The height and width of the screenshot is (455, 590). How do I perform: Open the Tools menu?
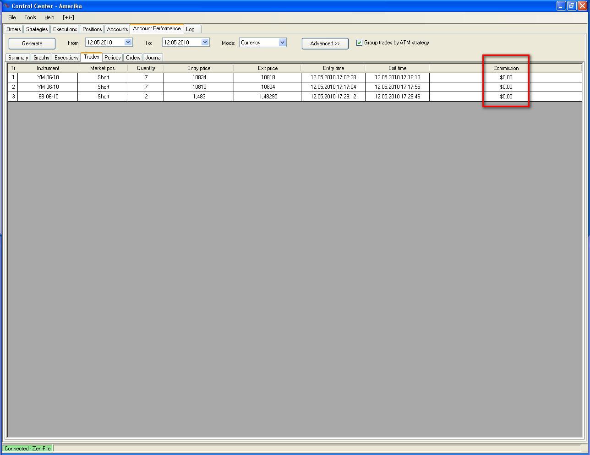pos(30,17)
